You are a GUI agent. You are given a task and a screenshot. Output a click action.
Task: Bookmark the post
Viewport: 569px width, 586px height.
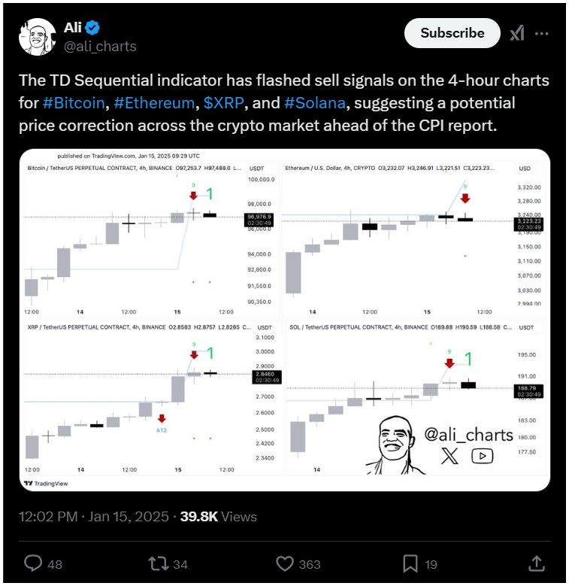[410, 563]
